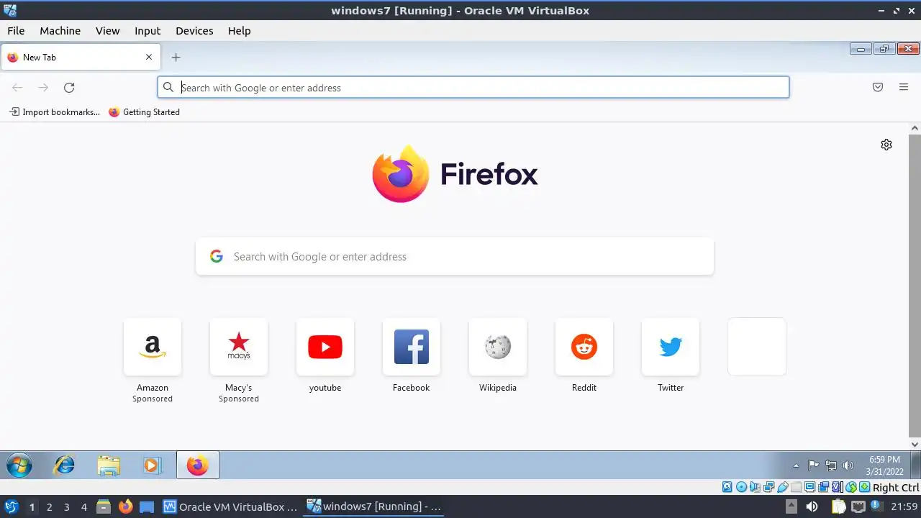This screenshot has height=518, width=921.
Task: Close the New Tab tab
Action: pyautogui.click(x=149, y=58)
